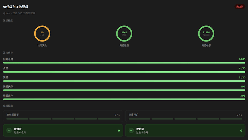Click the 31/5 value

point(243,96)
